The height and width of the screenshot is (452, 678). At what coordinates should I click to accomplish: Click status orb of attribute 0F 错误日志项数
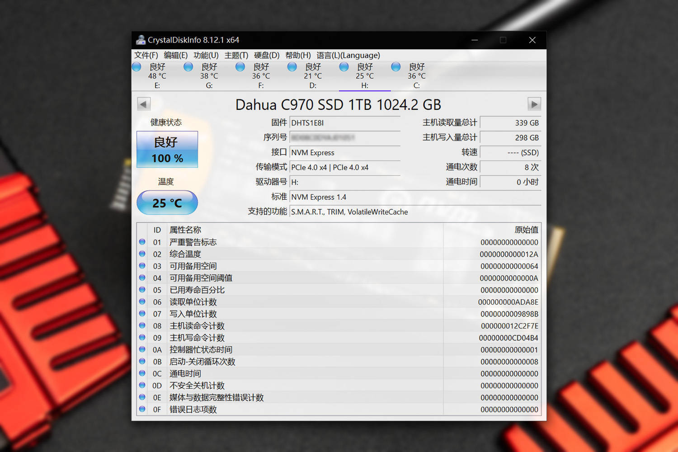coord(142,409)
